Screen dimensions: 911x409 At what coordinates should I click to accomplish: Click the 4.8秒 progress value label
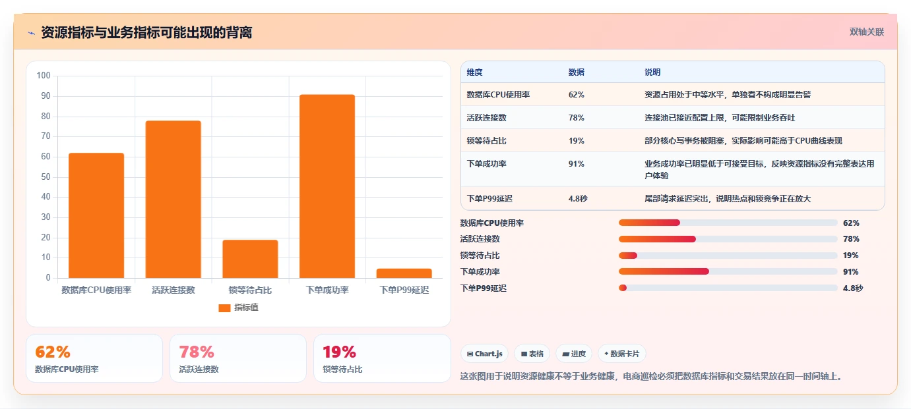point(853,288)
